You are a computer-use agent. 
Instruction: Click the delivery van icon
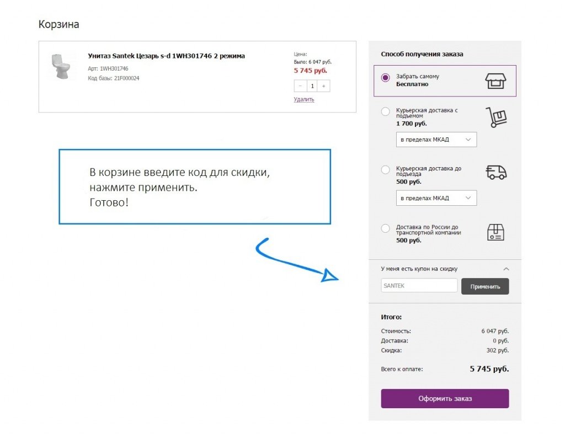[496, 172]
